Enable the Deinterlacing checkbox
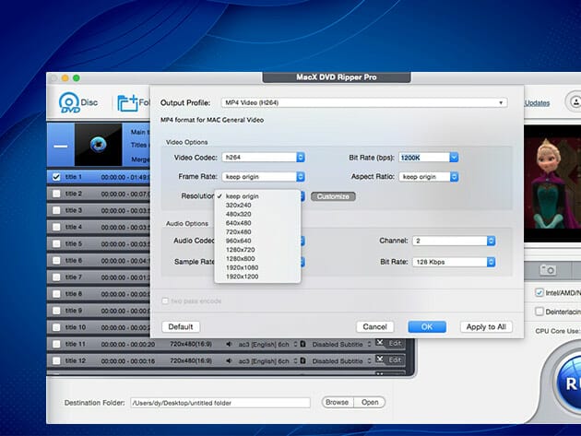Viewport: 581px width, 436px height. [x=539, y=312]
